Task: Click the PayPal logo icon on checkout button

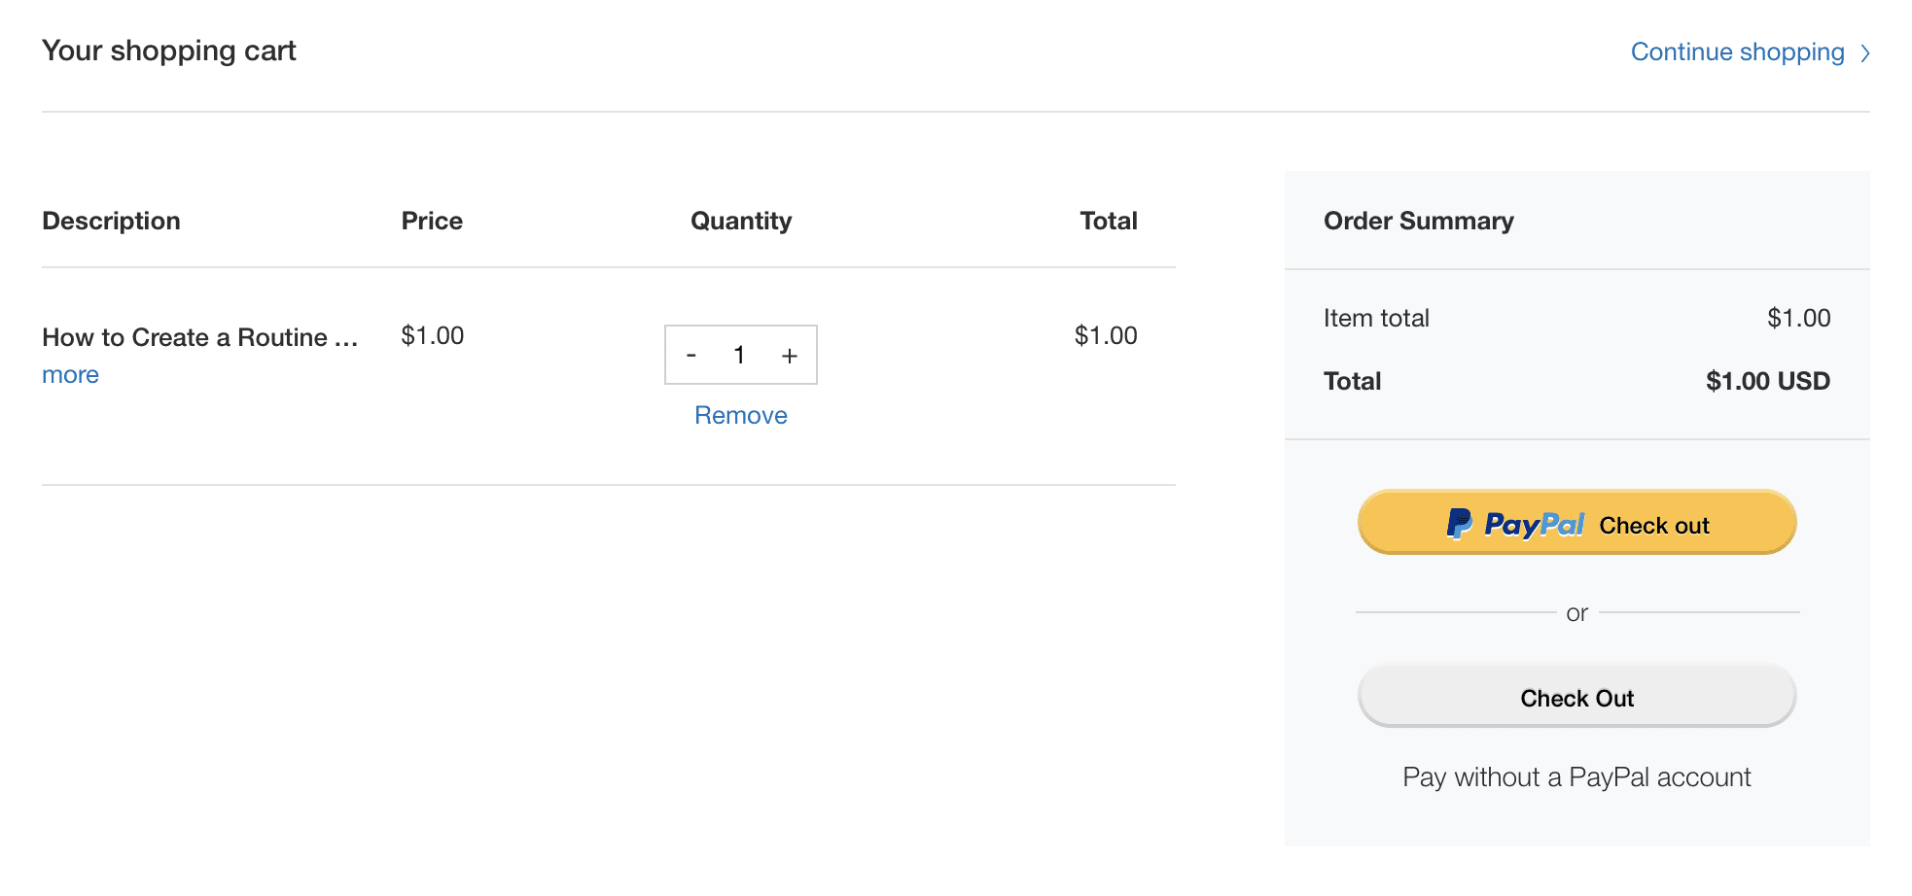Action: pos(1458,524)
